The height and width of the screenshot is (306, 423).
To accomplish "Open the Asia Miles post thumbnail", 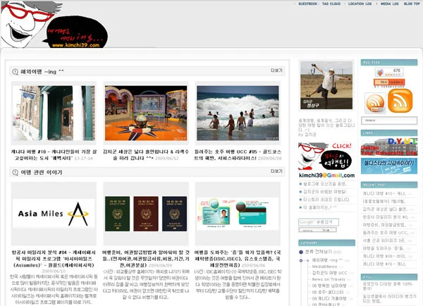I will pos(54,214).
